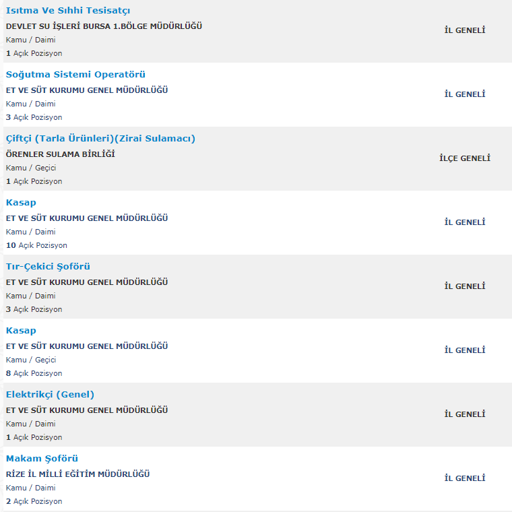Click Kamu / Geçici under ÖRENLER SULAMA BİRLİĞİ
The height and width of the screenshot is (512, 512).
[x=31, y=168]
